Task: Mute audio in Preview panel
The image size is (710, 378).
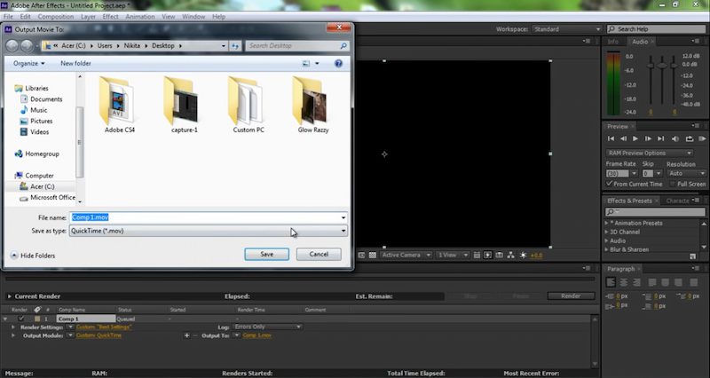Action: coord(675,139)
